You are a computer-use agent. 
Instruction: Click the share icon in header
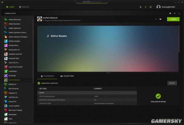[x=146, y=7]
